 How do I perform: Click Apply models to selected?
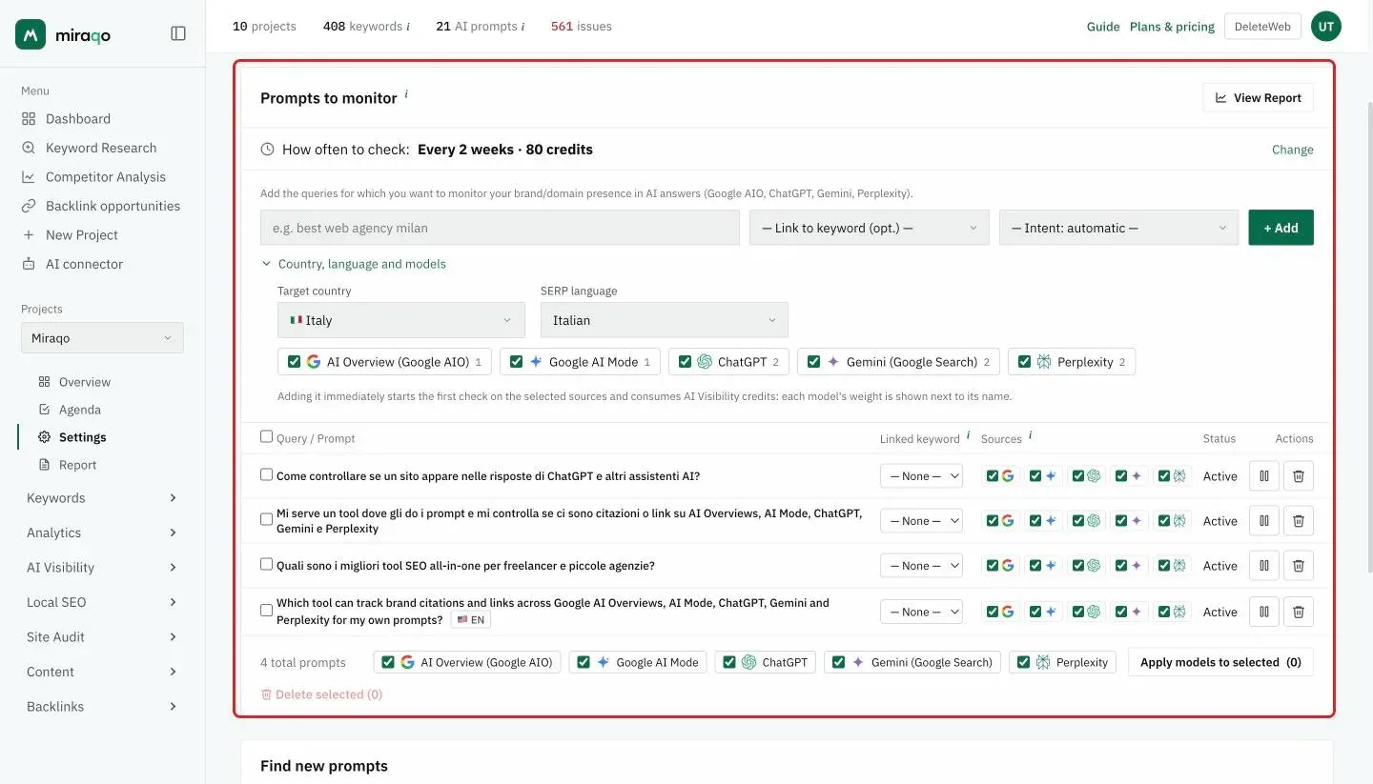[1220, 662]
